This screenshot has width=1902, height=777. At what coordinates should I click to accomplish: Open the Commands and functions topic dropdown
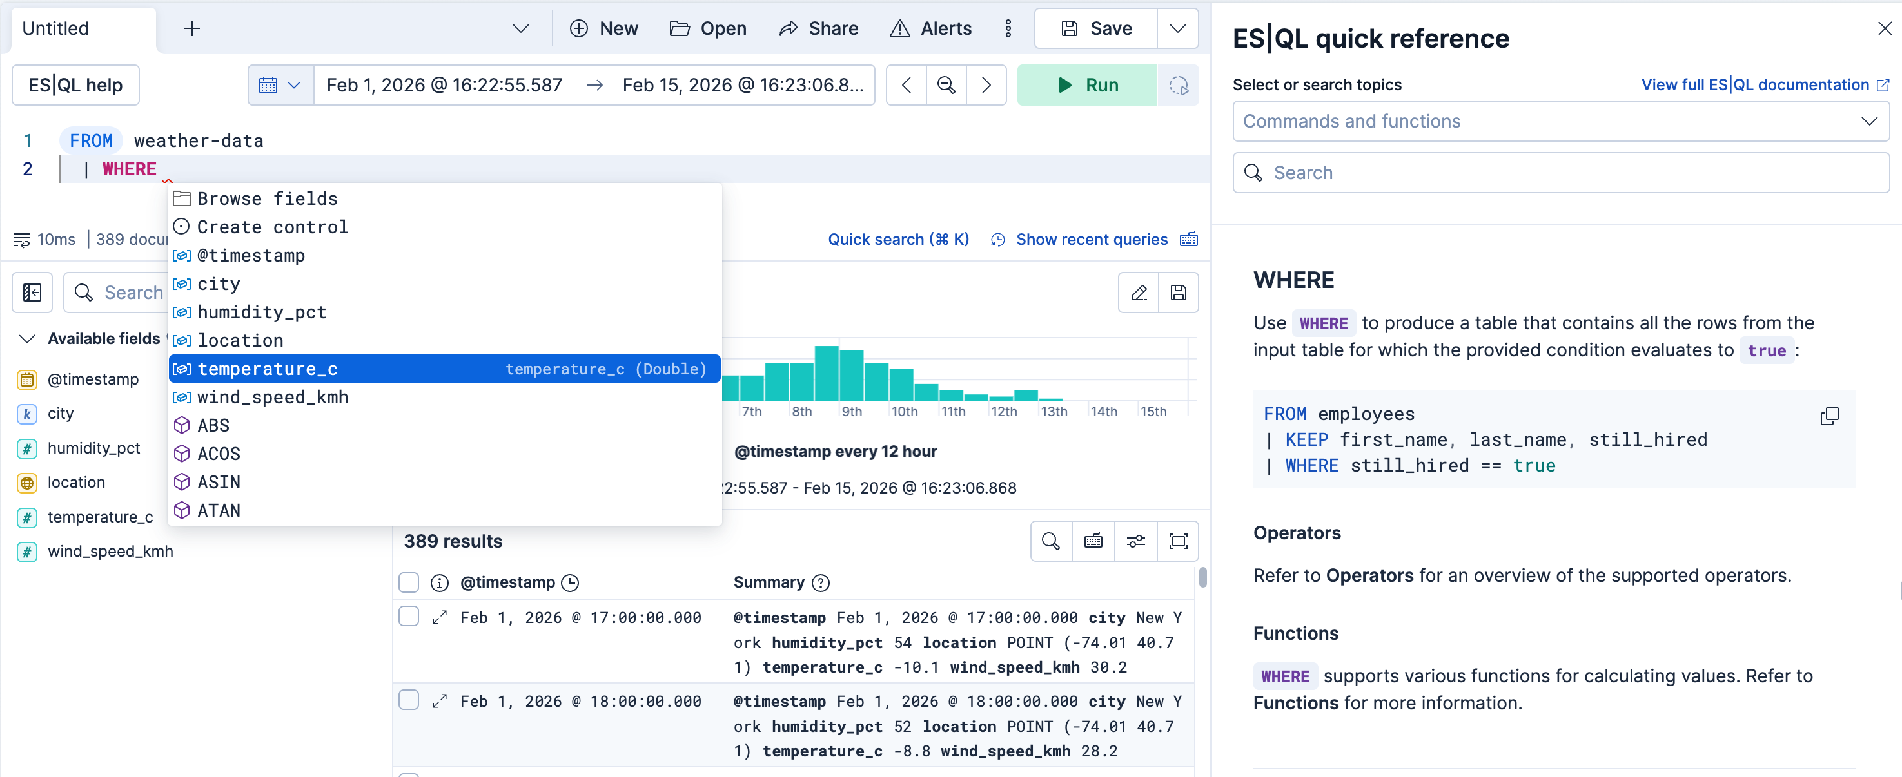(1558, 121)
